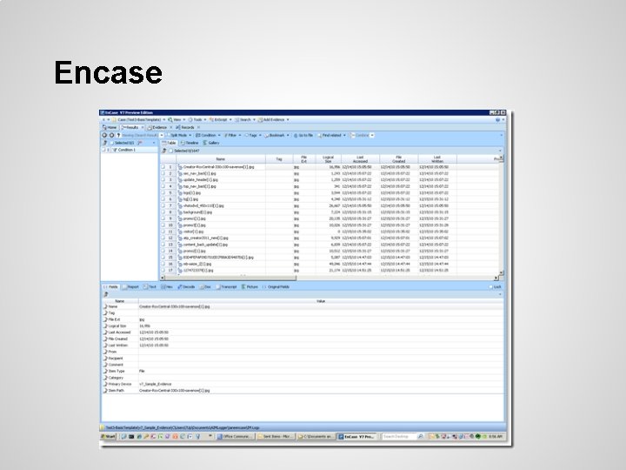Image resolution: width=626 pixels, height=470 pixels.
Task: Open the Bookmark dropdown
Action: coord(276,136)
